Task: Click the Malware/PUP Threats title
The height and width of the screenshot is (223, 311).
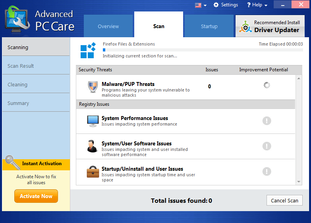Action: tap(128, 84)
